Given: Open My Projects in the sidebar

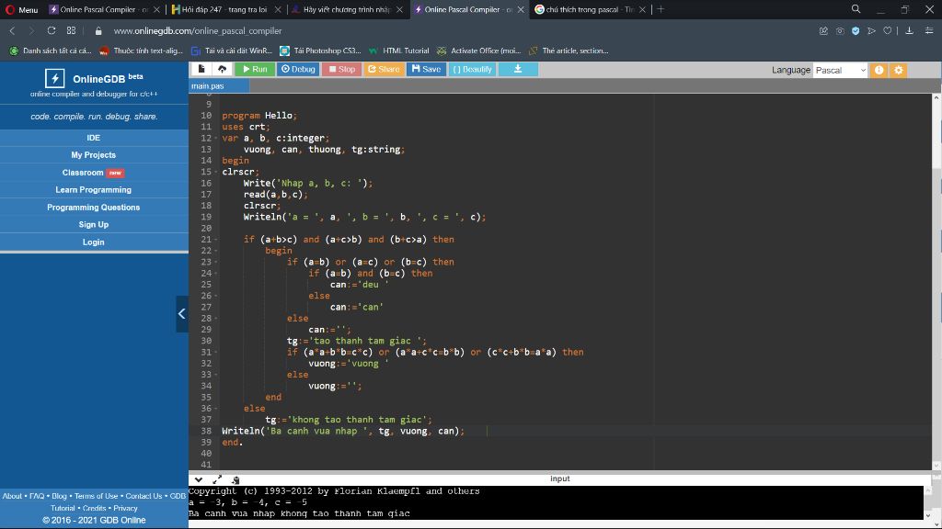Looking at the screenshot, I should point(94,154).
